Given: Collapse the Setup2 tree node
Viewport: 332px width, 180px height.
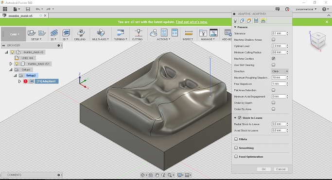Looking at the screenshot, I should pos(15,75).
